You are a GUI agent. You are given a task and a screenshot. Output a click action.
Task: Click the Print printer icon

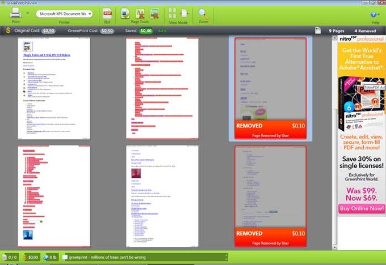tap(15, 13)
